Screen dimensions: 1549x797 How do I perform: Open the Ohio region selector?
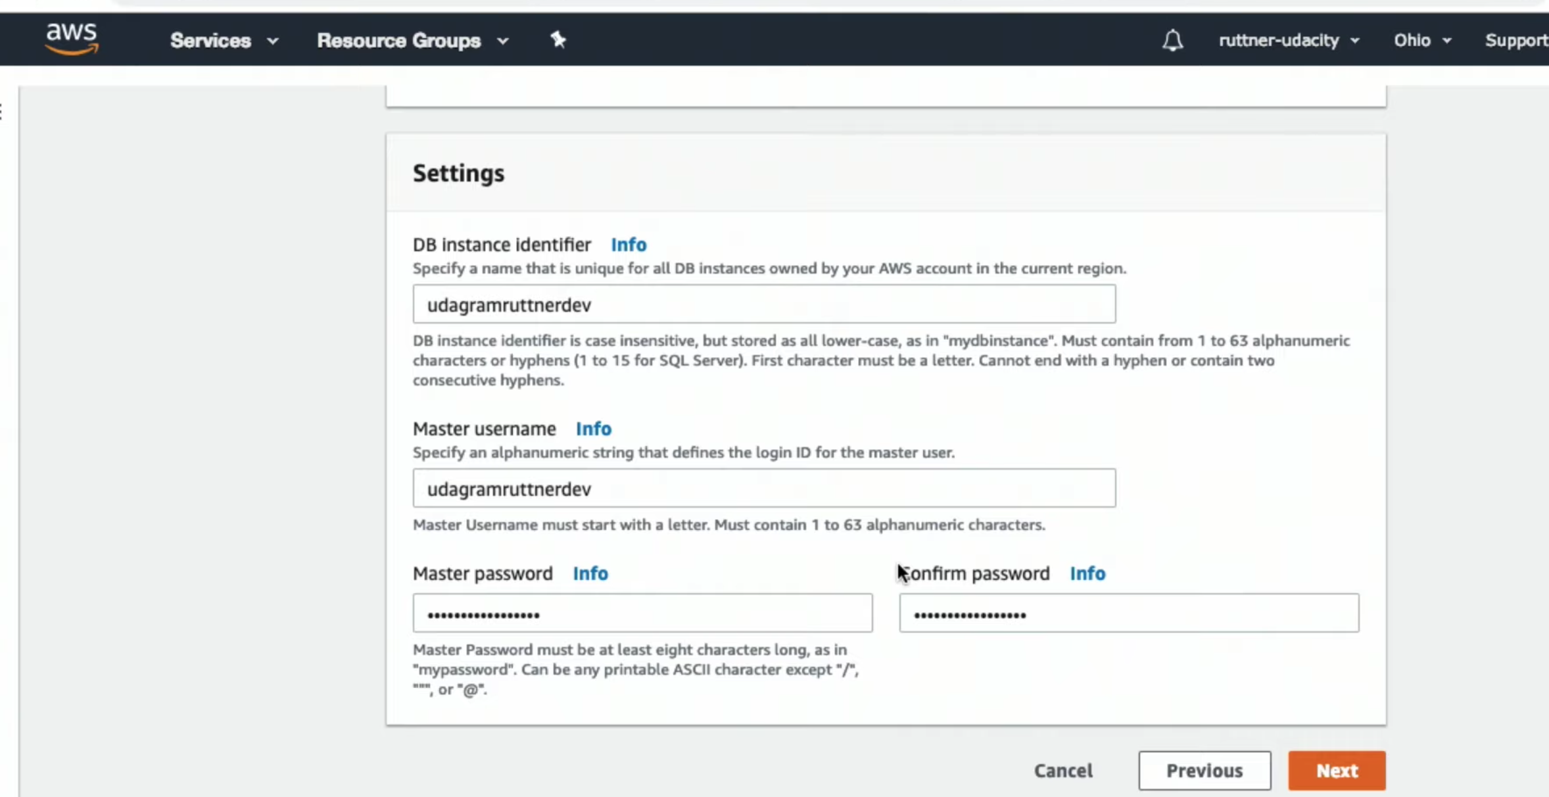pos(1422,41)
